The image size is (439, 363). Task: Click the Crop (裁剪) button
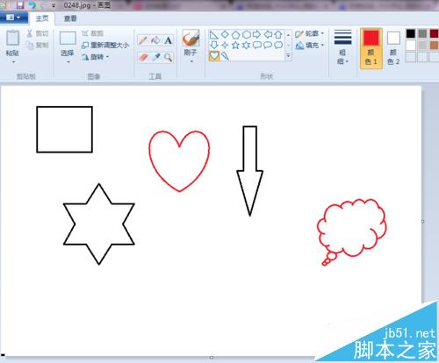point(93,33)
